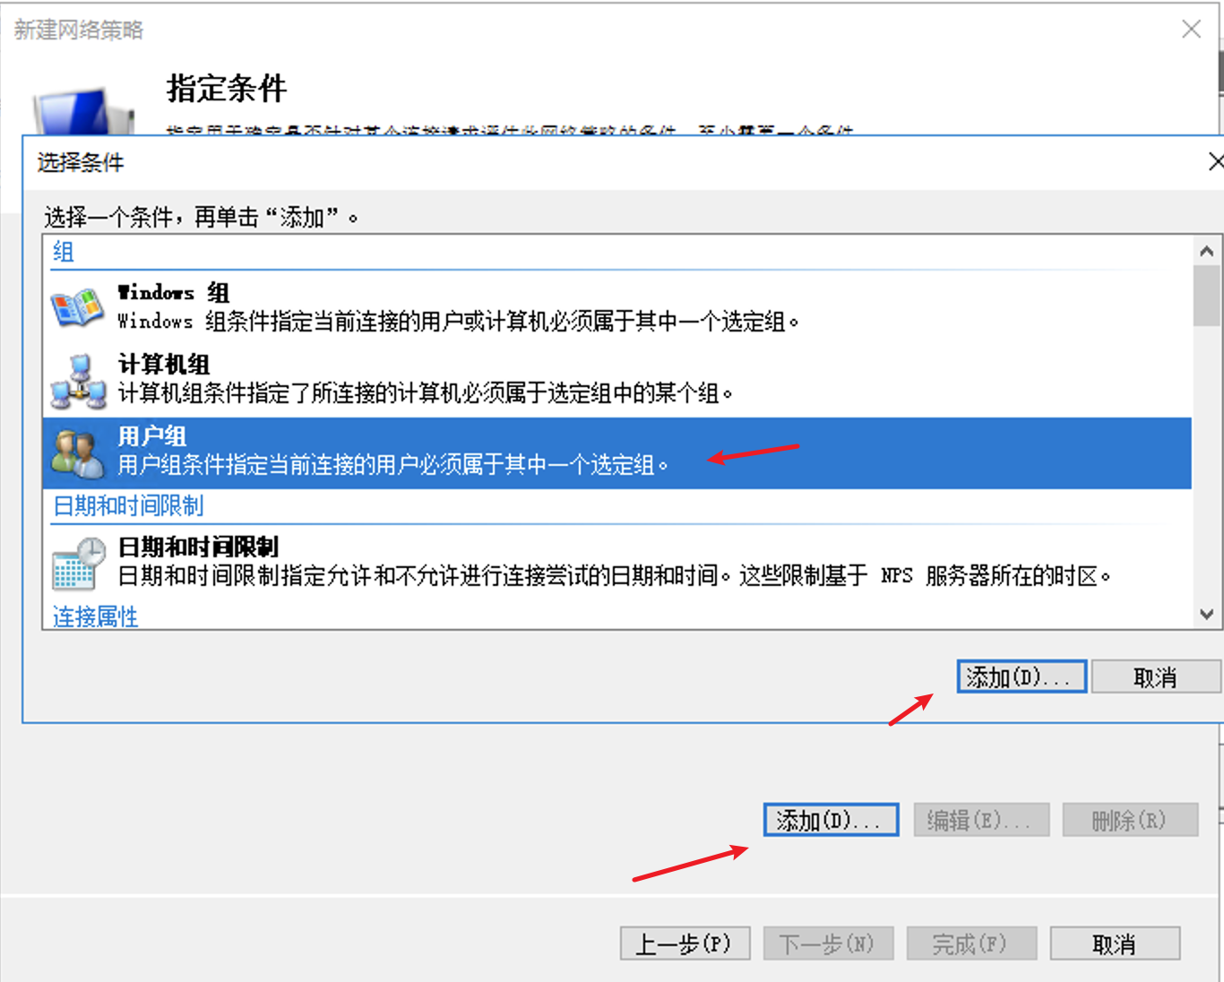Click the 日期和时间限制 clock calendar icon
The image size is (1224, 982).
(78, 561)
